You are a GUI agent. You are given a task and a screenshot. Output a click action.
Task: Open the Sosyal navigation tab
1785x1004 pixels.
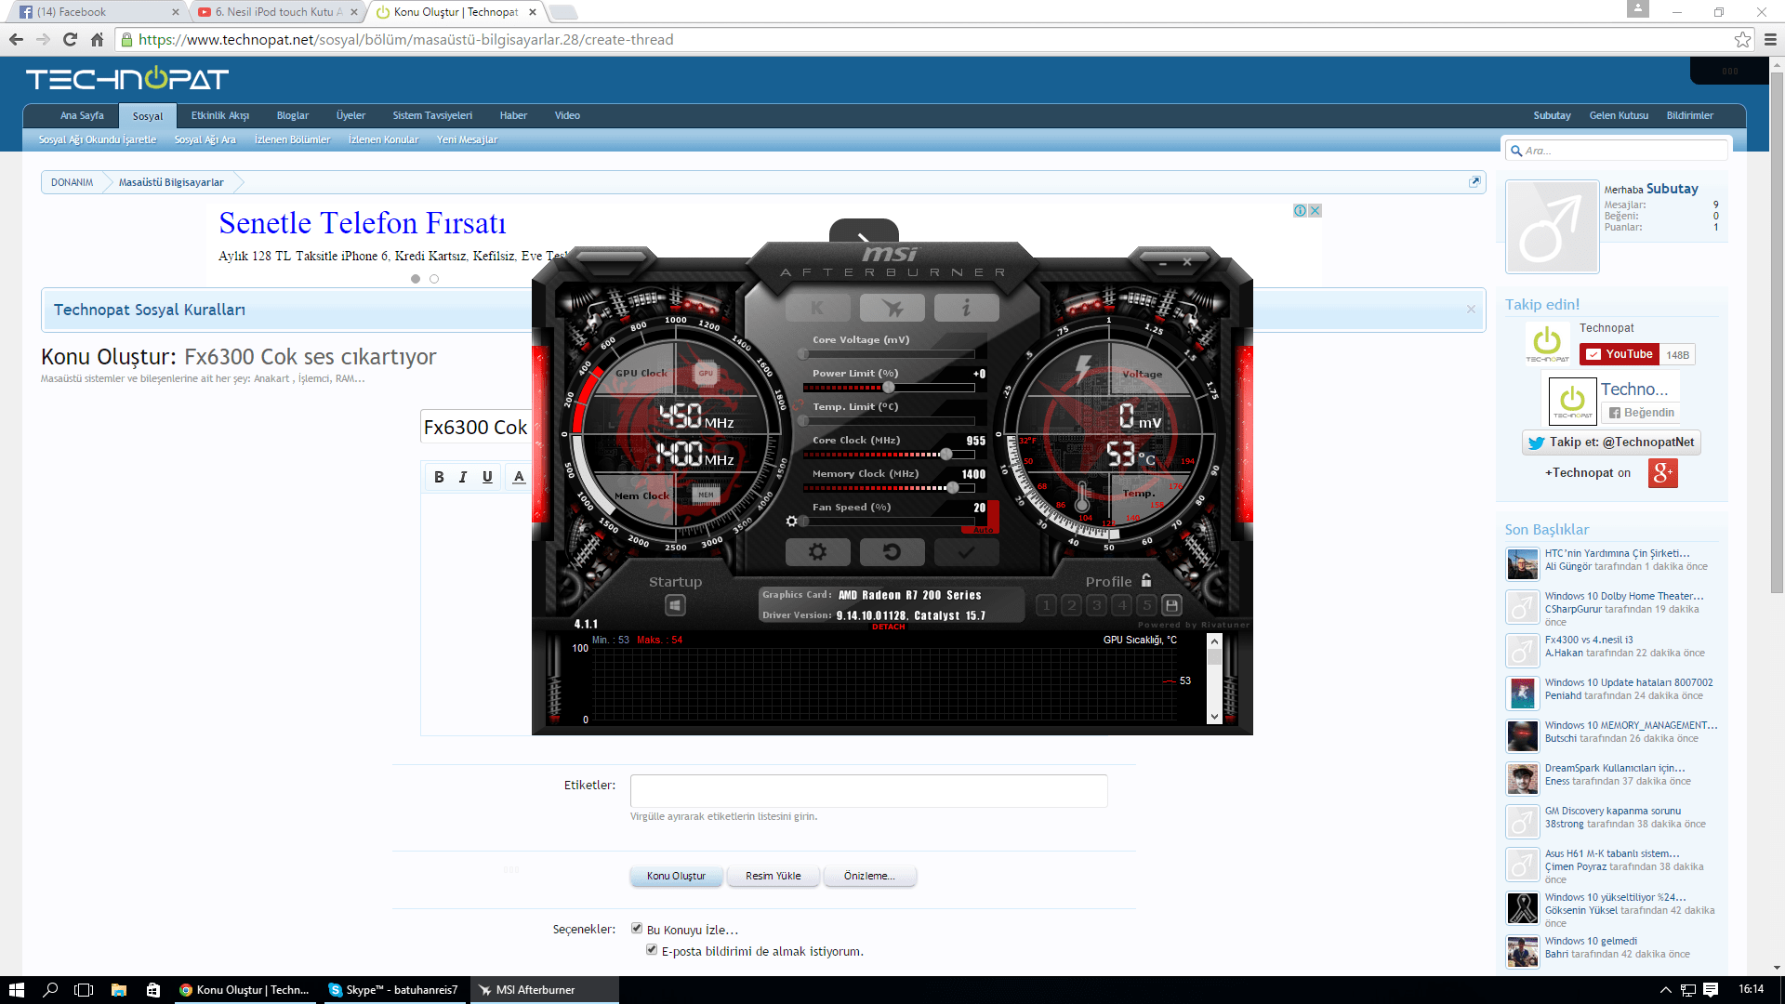(x=147, y=116)
